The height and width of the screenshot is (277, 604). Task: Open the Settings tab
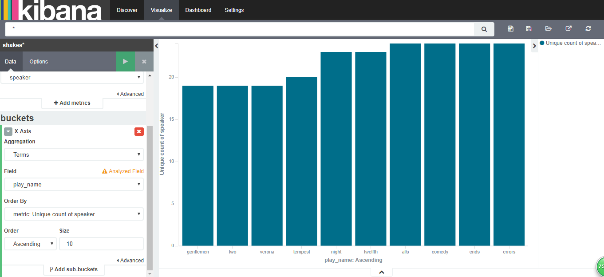pyautogui.click(x=234, y=10)
